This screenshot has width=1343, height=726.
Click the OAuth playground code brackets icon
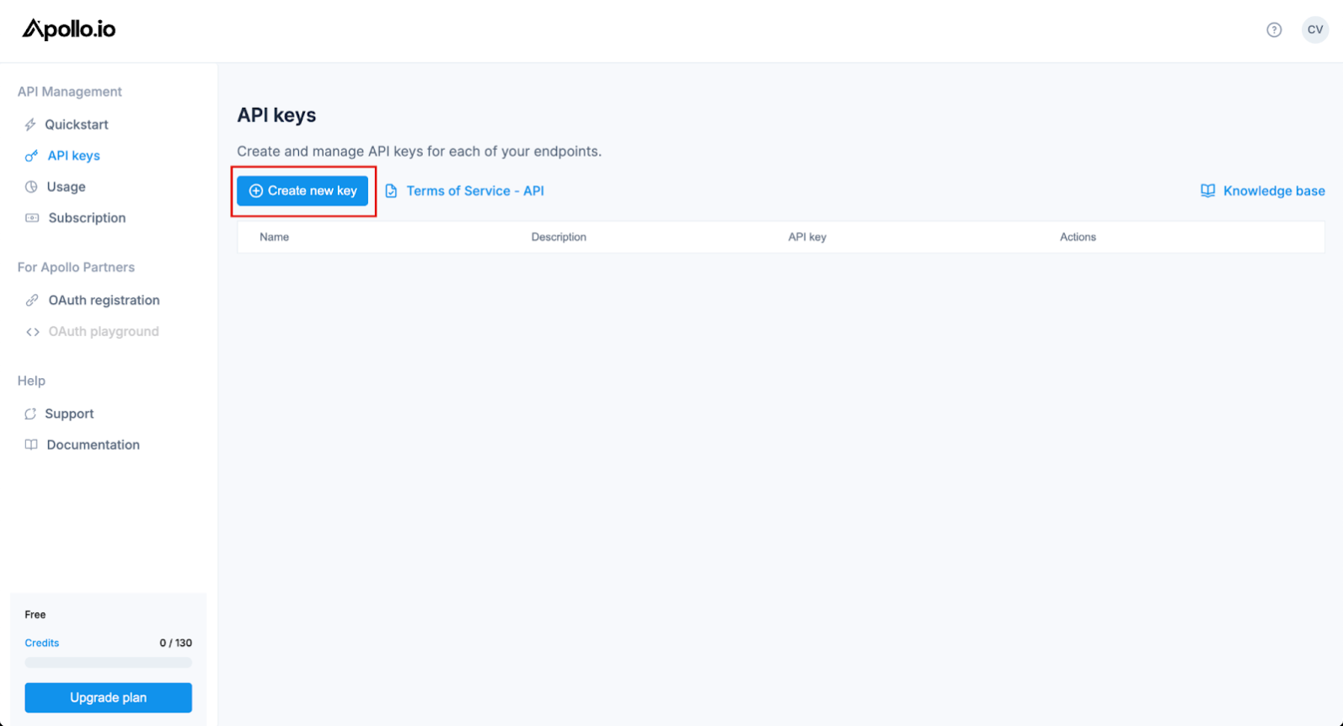point(33,332)
